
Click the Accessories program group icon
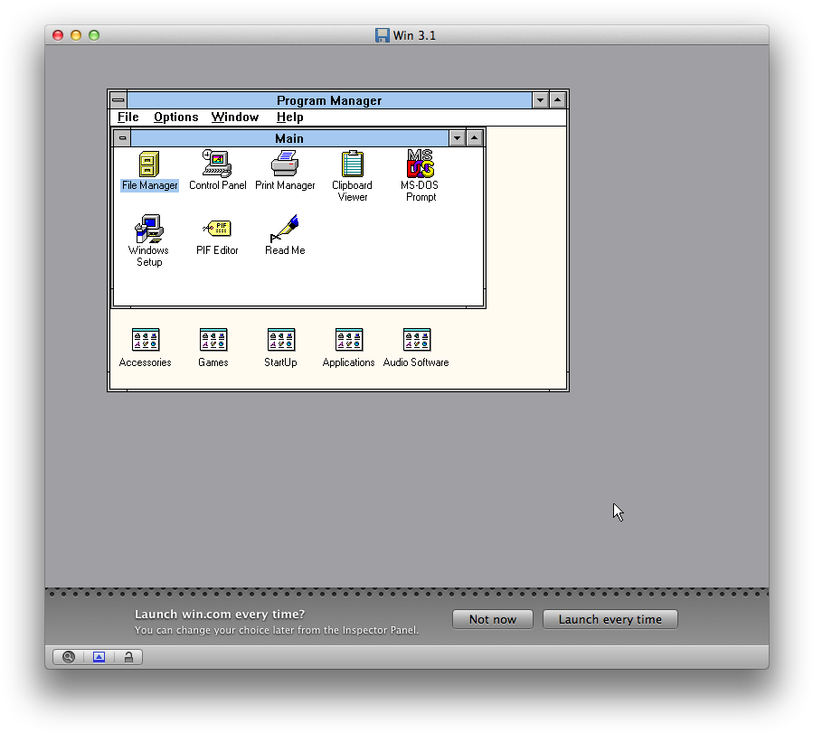(x=146, y=340)
